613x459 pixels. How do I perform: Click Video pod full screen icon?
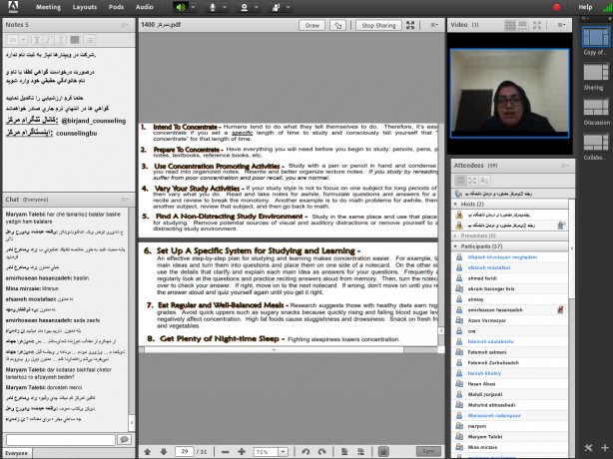click(537, 25)
